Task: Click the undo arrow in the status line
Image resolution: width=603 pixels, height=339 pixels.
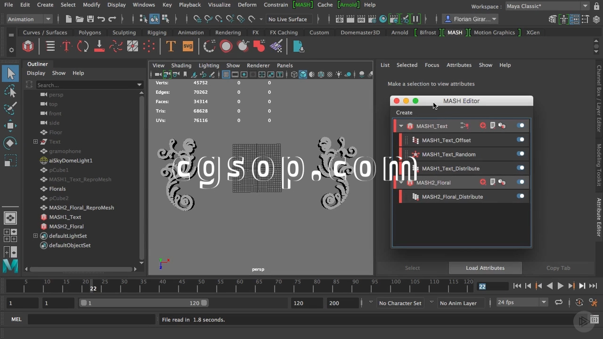Action: [101, 19]
